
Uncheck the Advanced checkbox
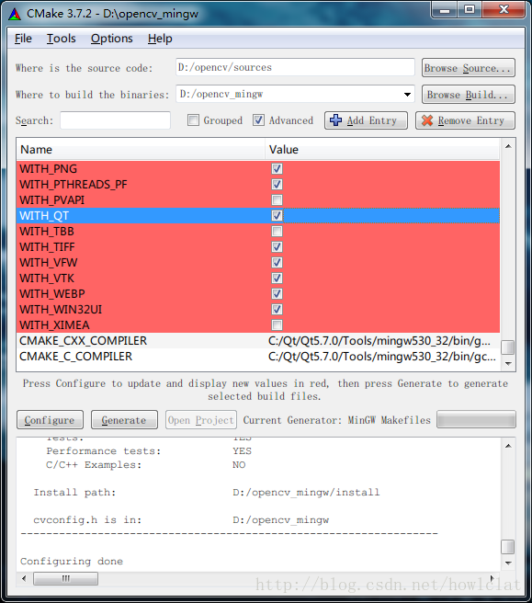pyautogui.click(x=258, y=120)
